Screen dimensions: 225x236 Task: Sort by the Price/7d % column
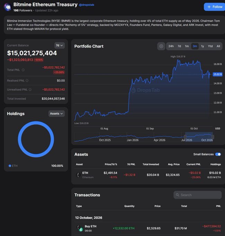[x=111, y=165]
